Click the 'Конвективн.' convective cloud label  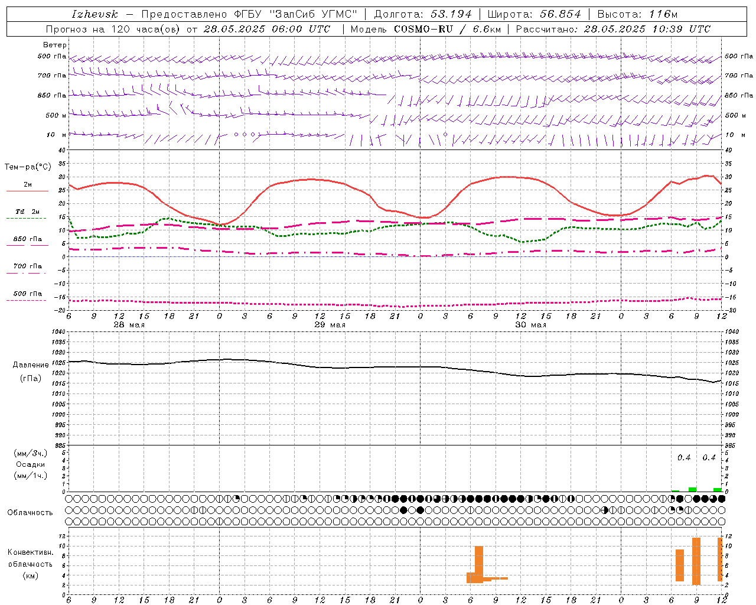[30, 552]
